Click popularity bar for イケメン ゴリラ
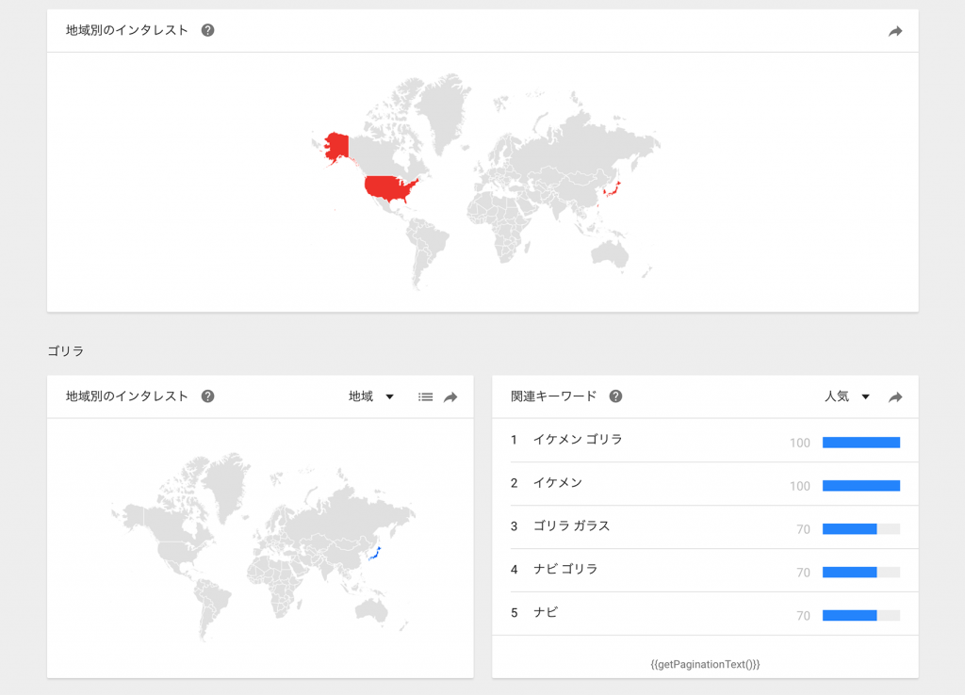Viewport: 965px width, 695px height. tap(860, 443)
